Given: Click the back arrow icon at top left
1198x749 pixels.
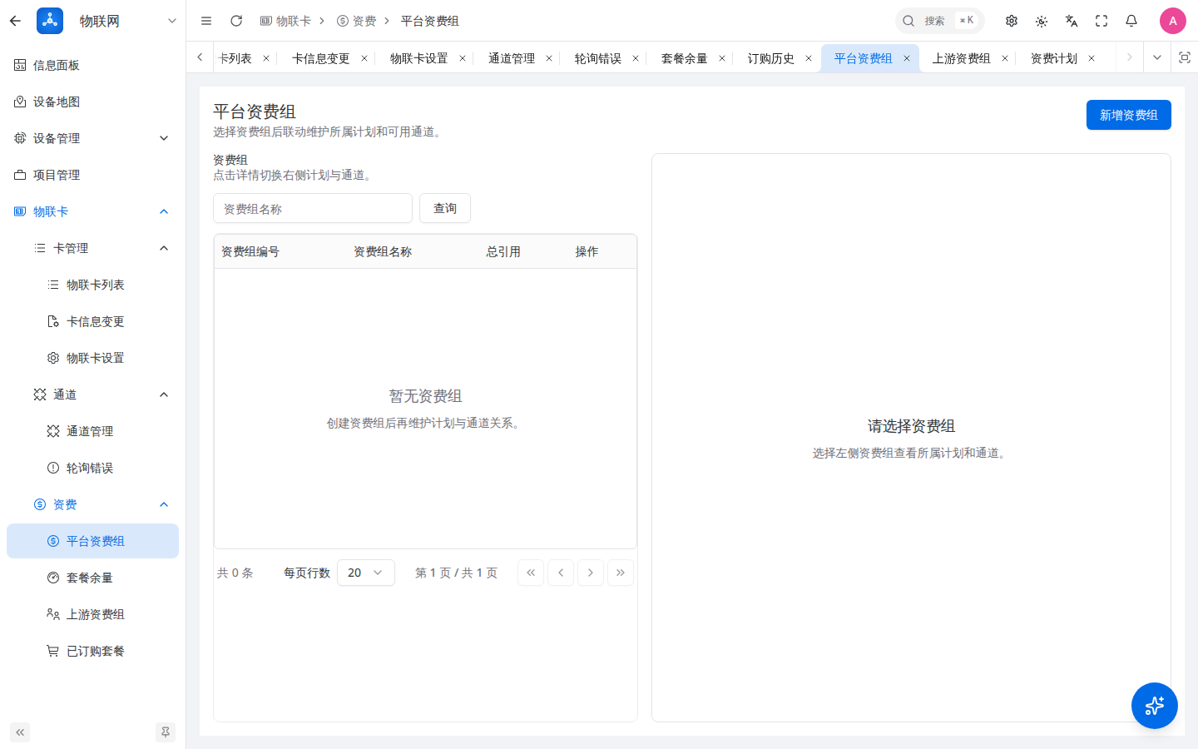Looking at the screenshot, I should tap(15, 21).
